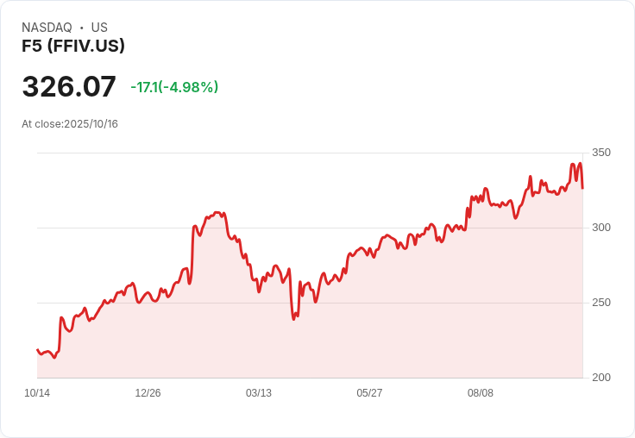
Task: Click the 326.07 closing price
Action: click(69, 86)
